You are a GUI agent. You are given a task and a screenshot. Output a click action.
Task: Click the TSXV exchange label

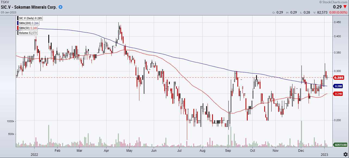coord(5,2)
